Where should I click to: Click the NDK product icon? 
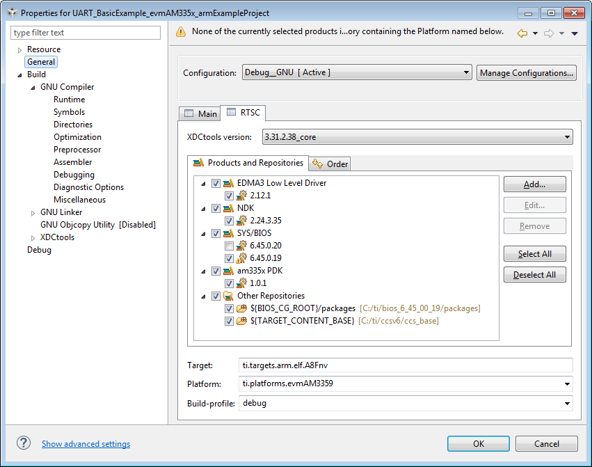click(x=228, y=208)
